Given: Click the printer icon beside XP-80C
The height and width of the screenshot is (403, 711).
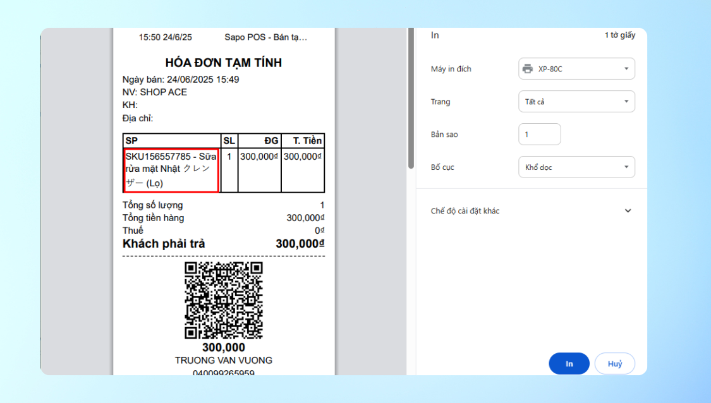Looking at the screenshot, I should tap(527, 69).
